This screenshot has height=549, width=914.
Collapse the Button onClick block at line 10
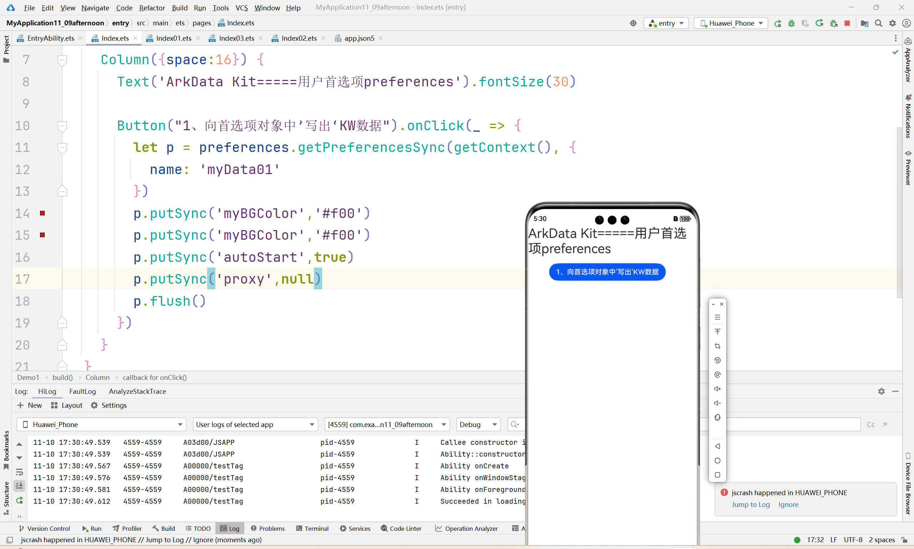click(62, 126)
